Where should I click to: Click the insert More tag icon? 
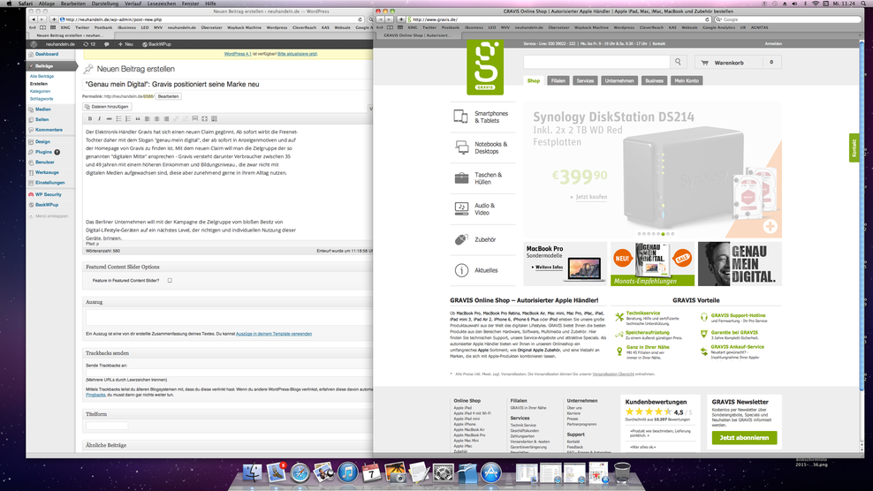(195, 118)
